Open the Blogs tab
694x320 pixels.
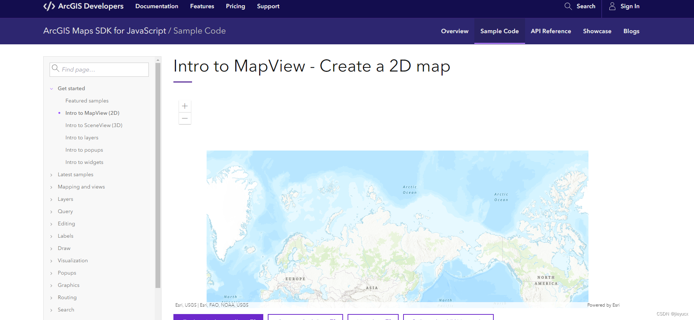tap(631, 31)
